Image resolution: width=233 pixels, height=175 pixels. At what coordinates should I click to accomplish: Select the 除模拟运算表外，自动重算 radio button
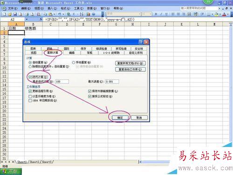click(30, 67)
